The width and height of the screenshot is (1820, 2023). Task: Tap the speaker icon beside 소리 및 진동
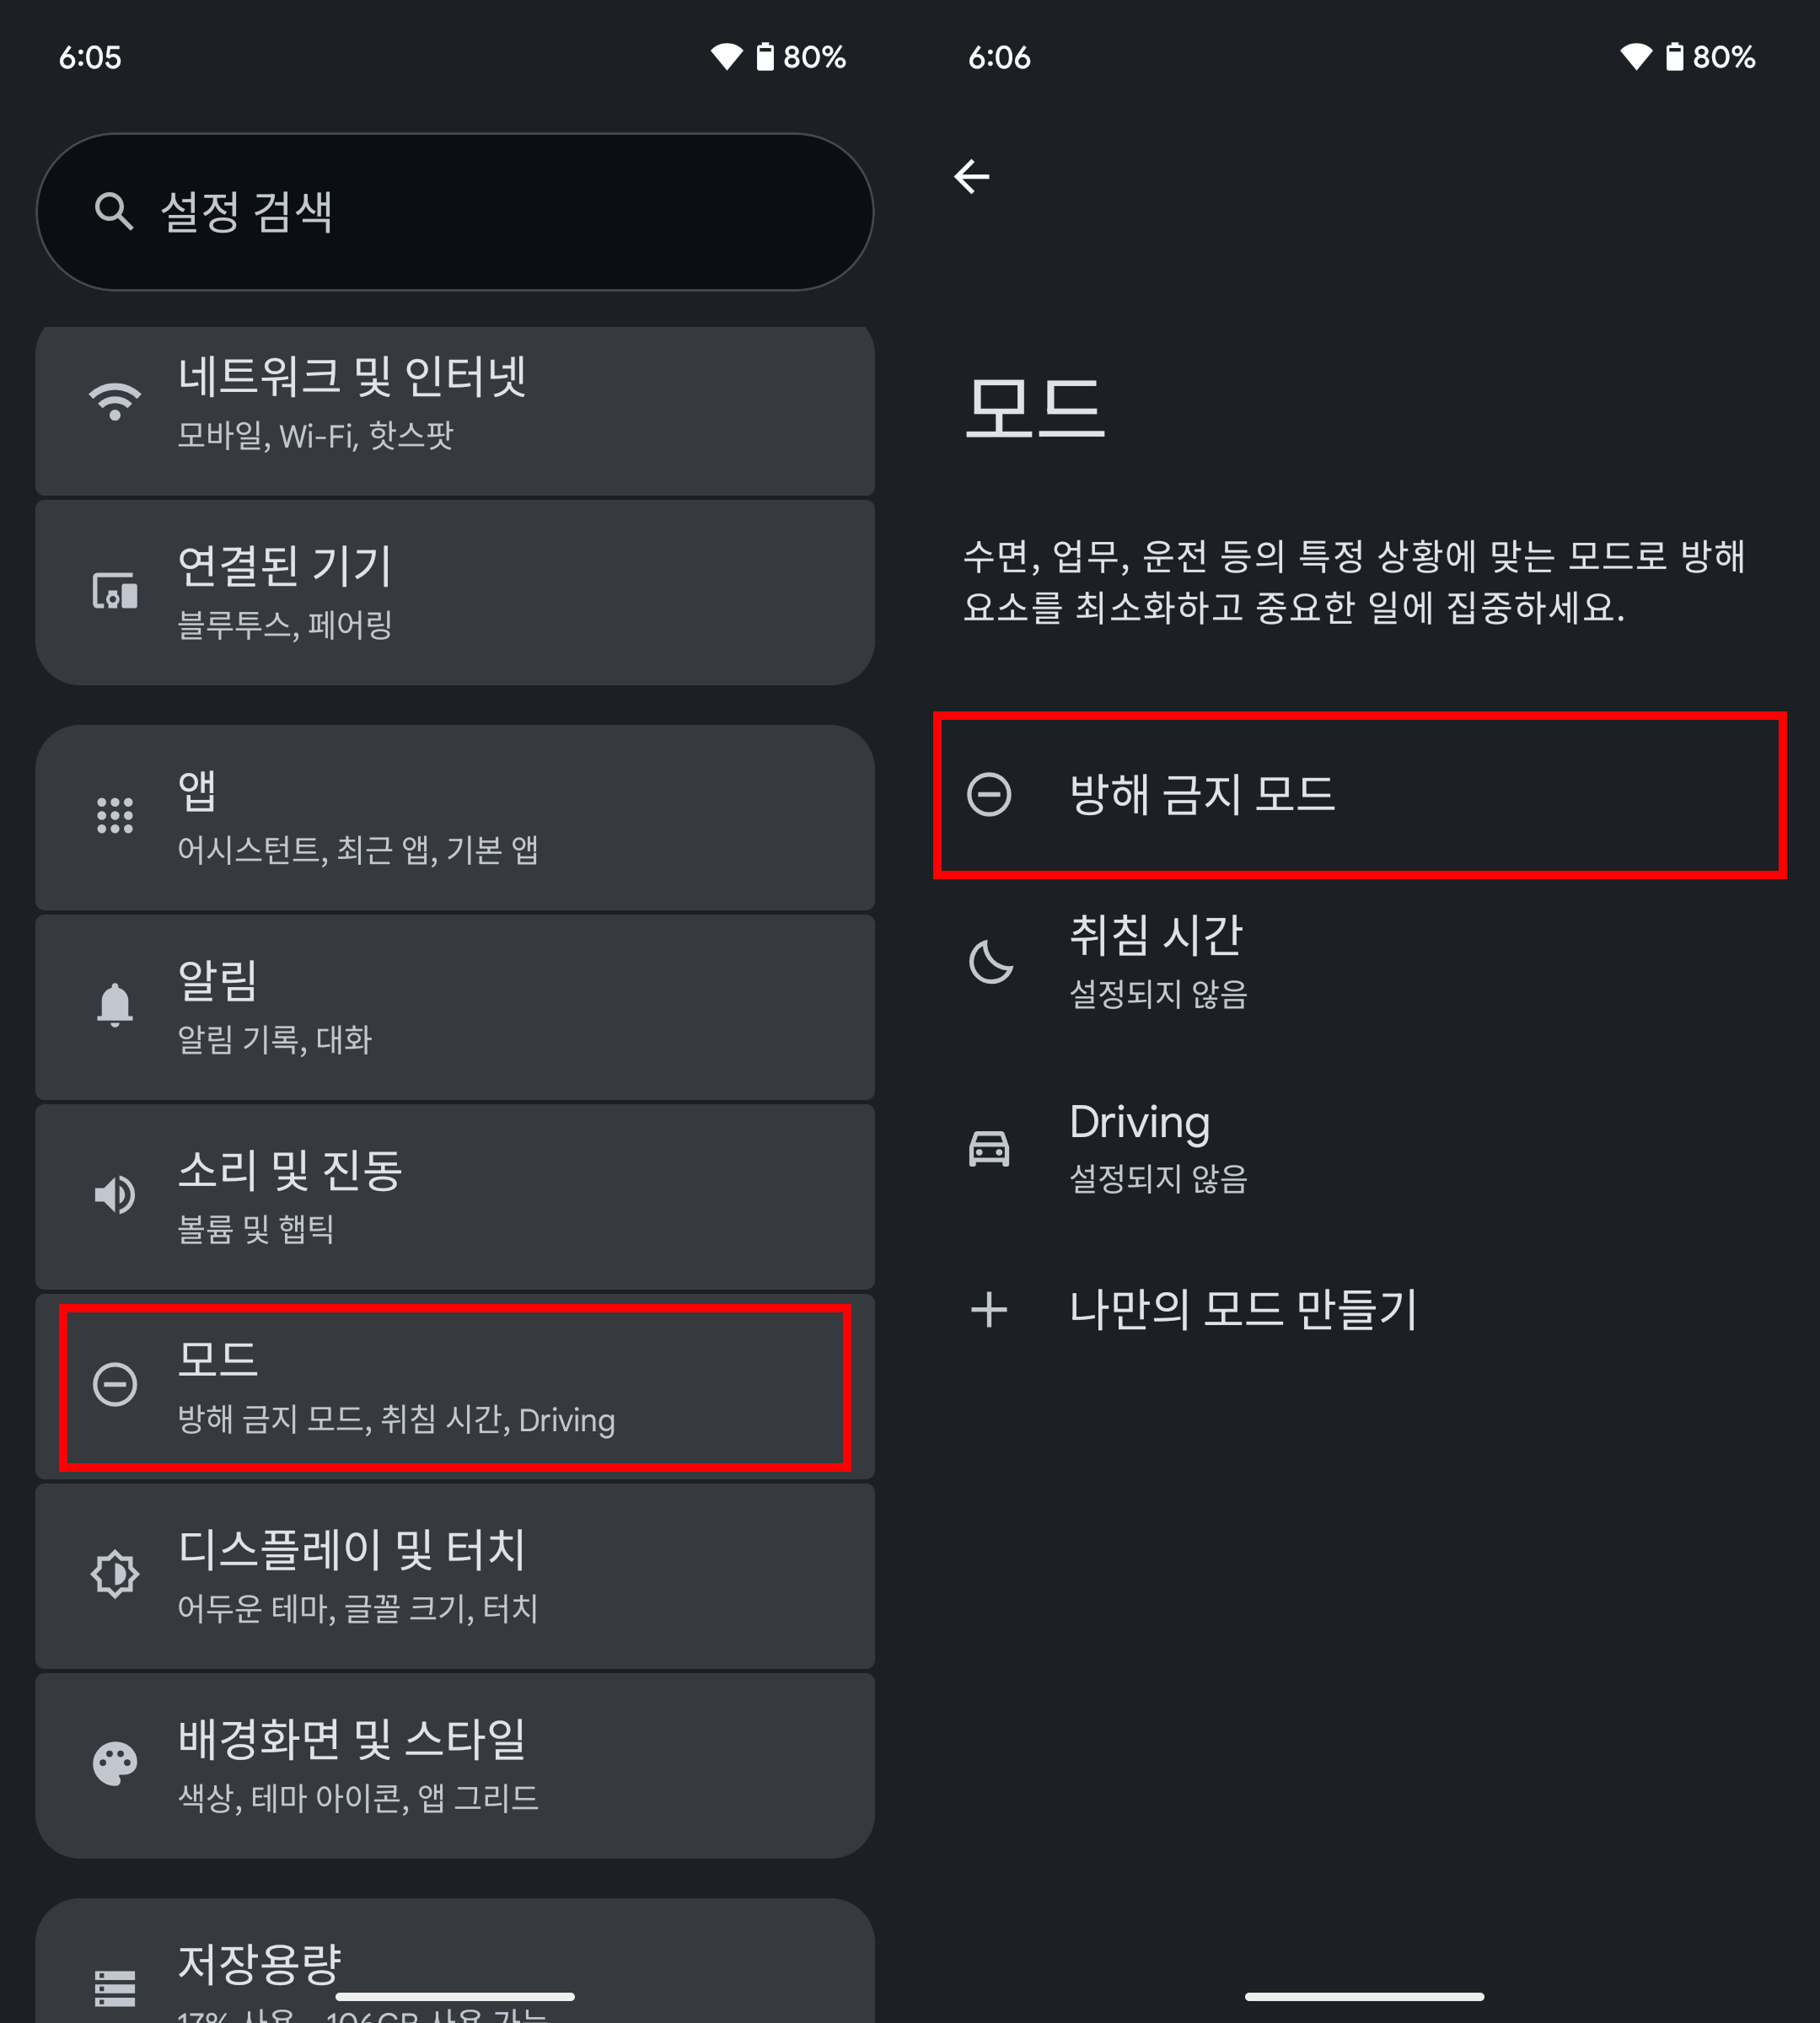[x=115, y=1194]
